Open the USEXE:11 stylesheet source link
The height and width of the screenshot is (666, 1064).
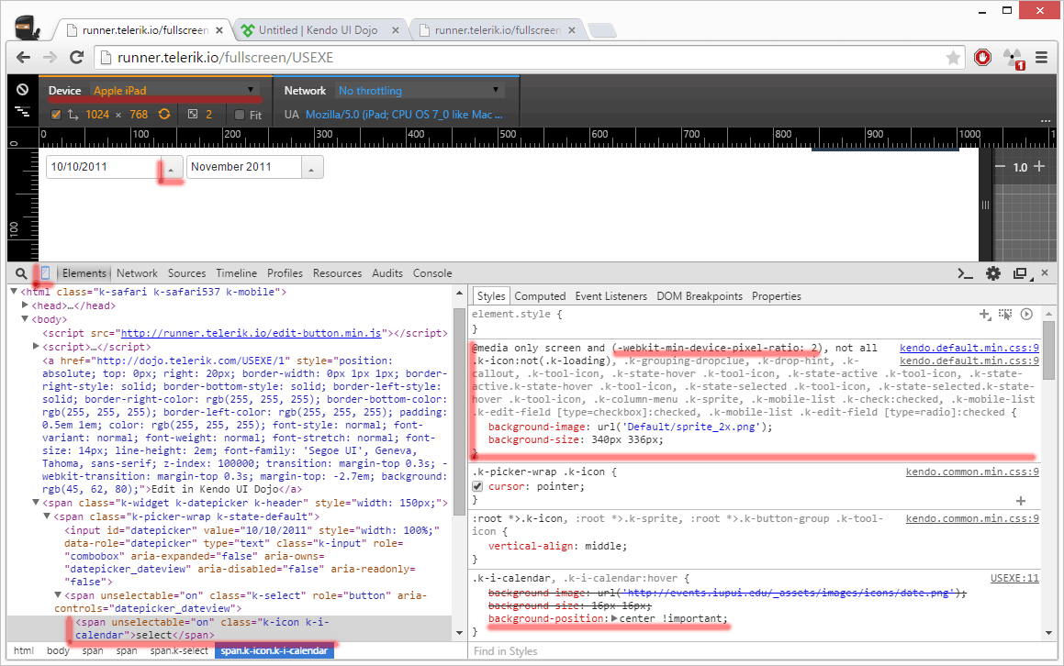(1014, 579)
